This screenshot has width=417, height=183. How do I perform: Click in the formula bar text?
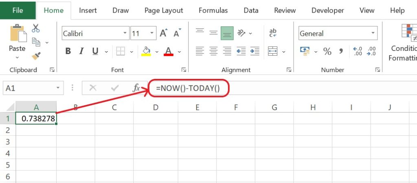pyautogui.click(x=188, y=88)
